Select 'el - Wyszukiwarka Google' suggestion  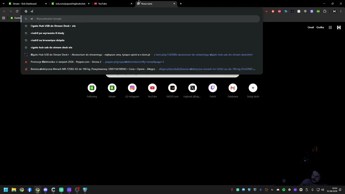140,19
